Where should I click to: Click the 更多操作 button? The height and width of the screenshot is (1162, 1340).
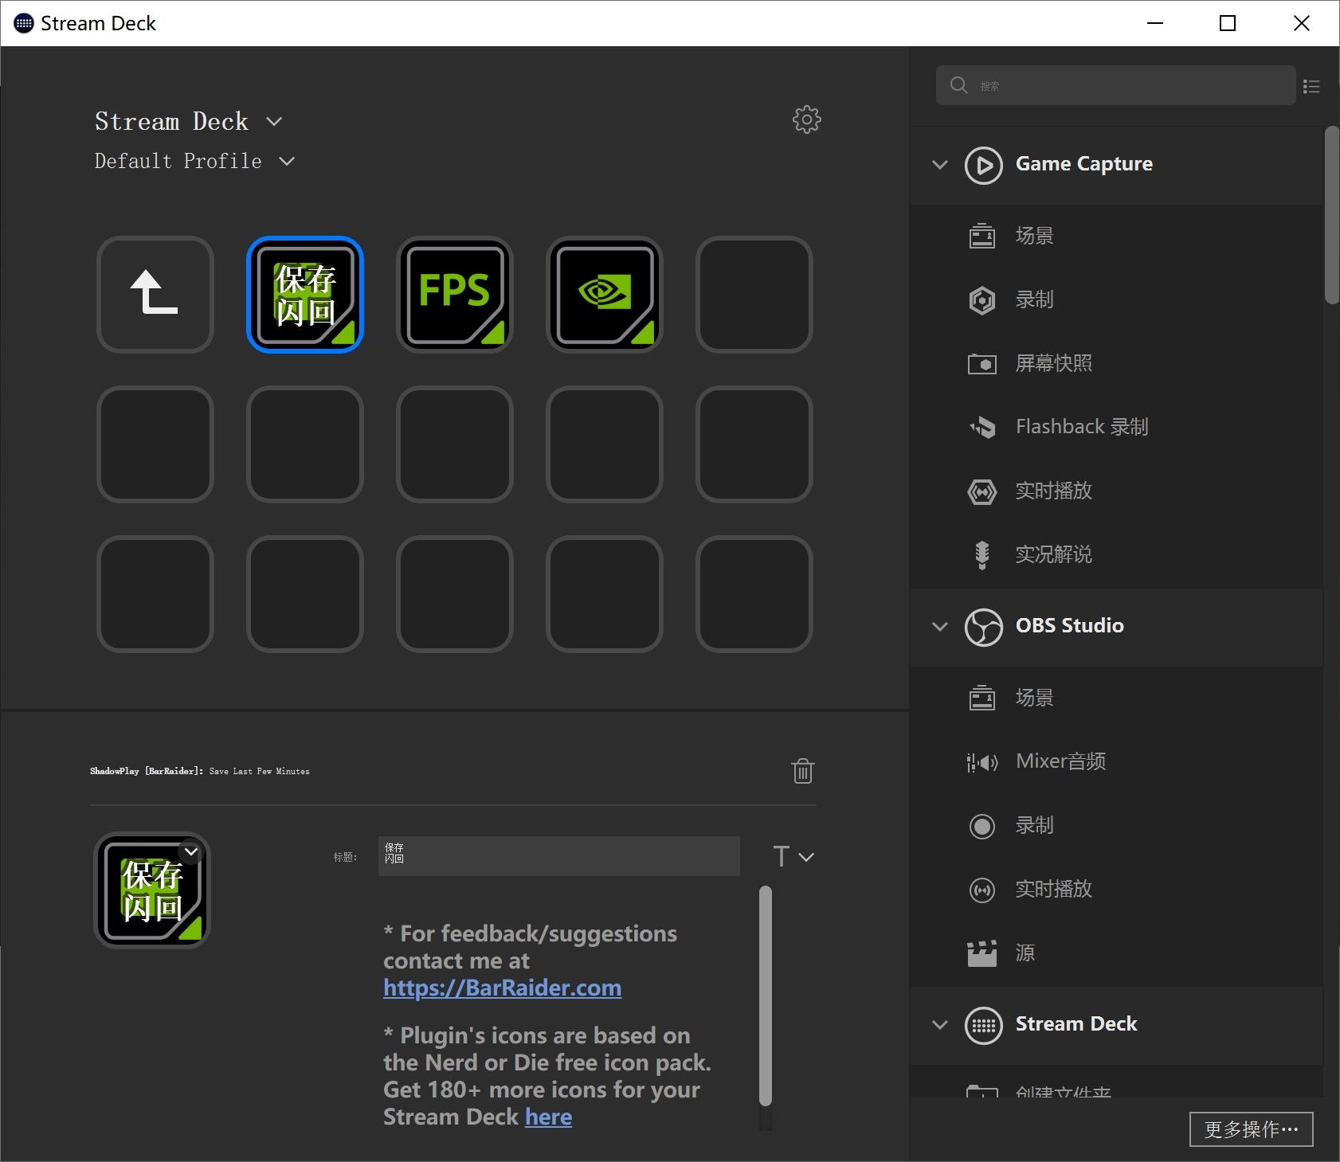tap(1251, 1129)
